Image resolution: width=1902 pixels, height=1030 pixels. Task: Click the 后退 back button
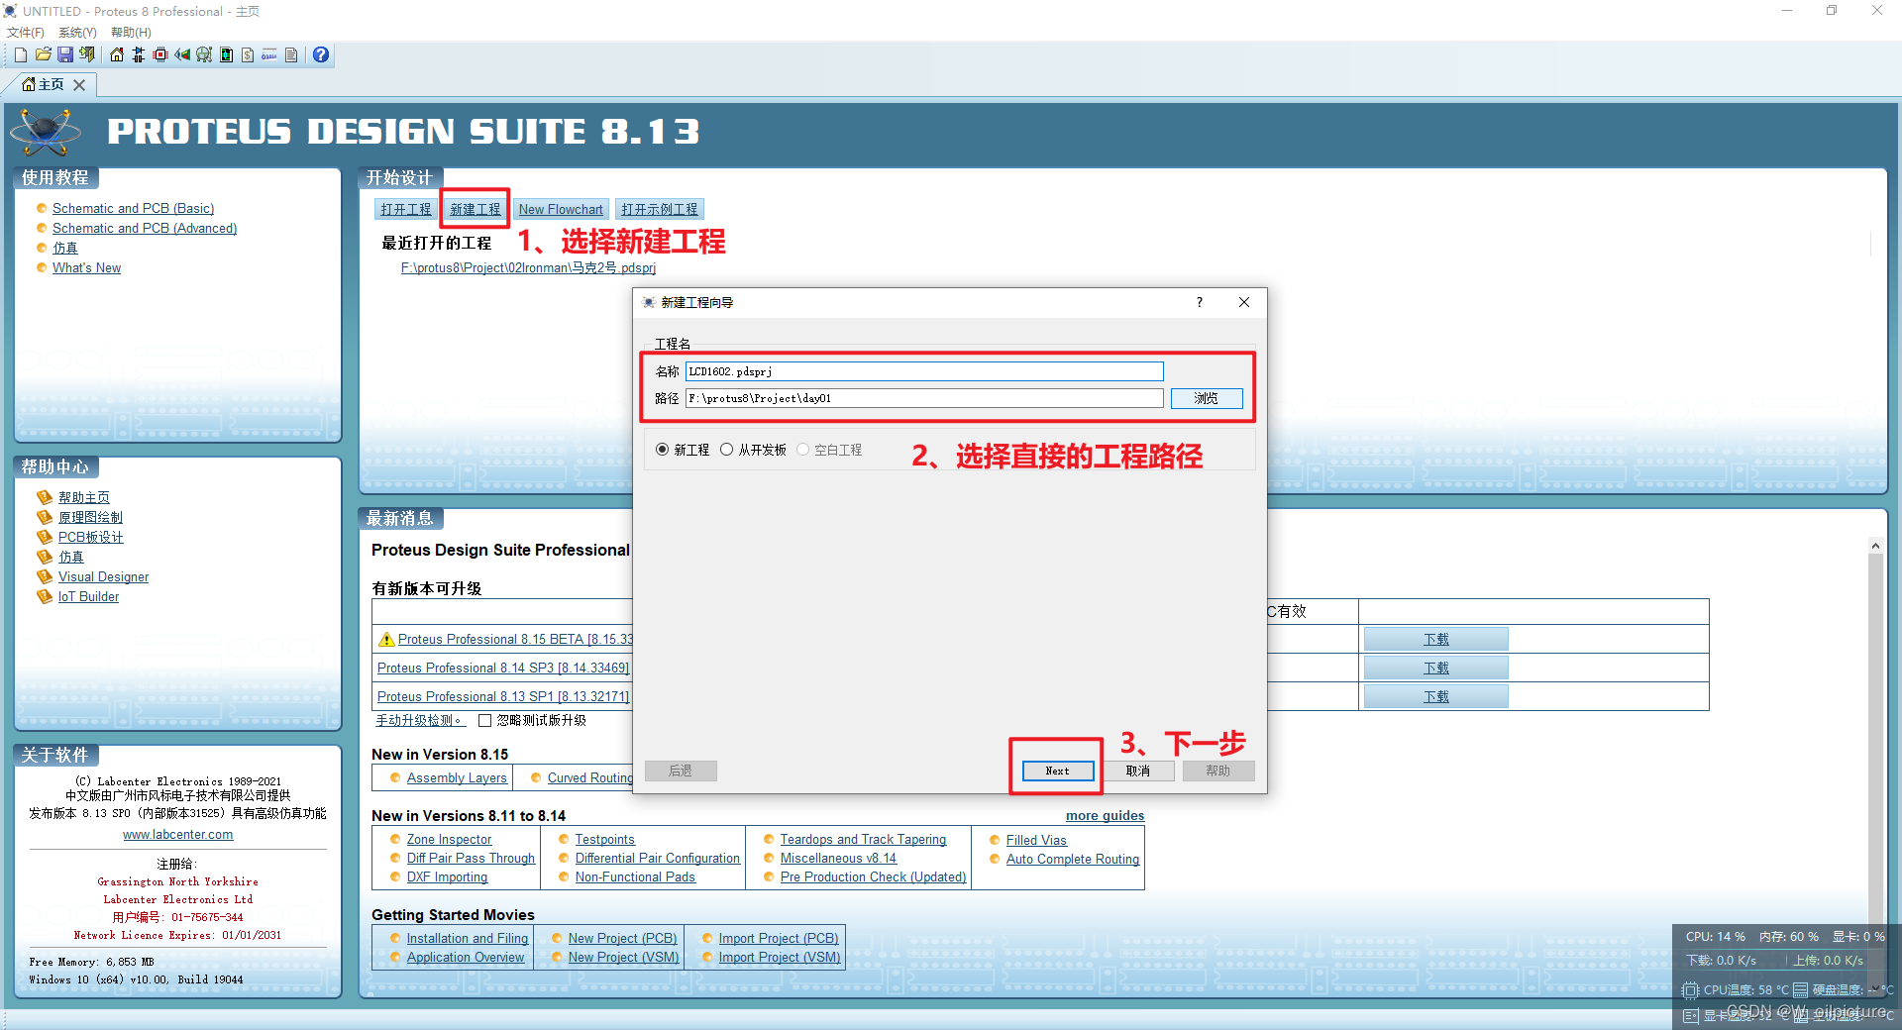click(x=681, y=771)
